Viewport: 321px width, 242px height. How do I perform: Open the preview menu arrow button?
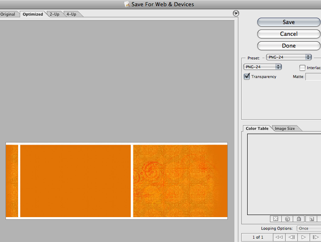coord(236,13)
